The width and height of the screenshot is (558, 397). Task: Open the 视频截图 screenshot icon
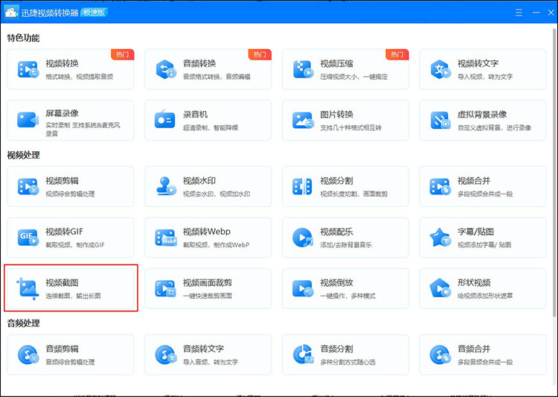[28, 288]
